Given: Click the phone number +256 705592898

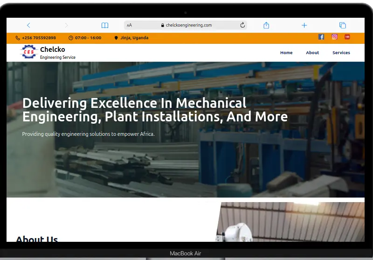Looking at the screenshot, I should [x=38, y=38].
